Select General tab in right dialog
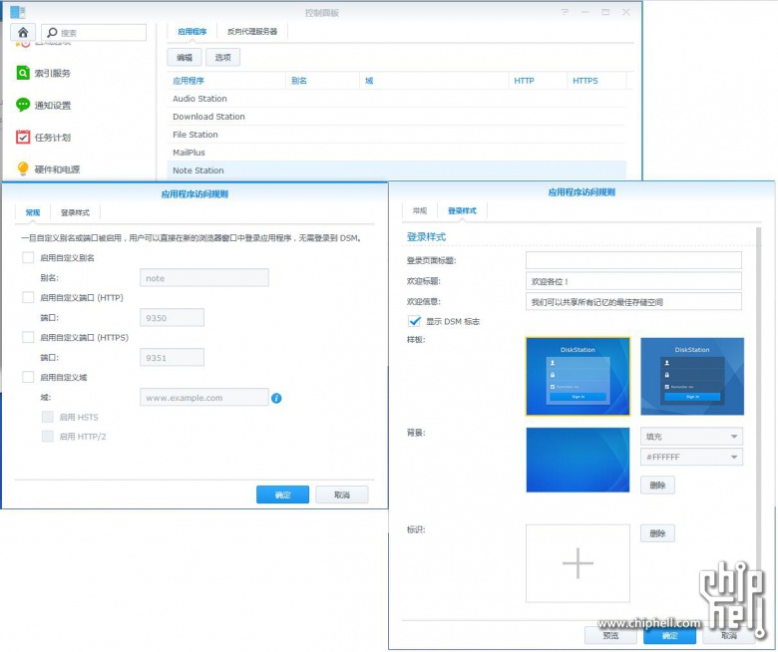Screen dimensions: 778x652 [419, 210]
